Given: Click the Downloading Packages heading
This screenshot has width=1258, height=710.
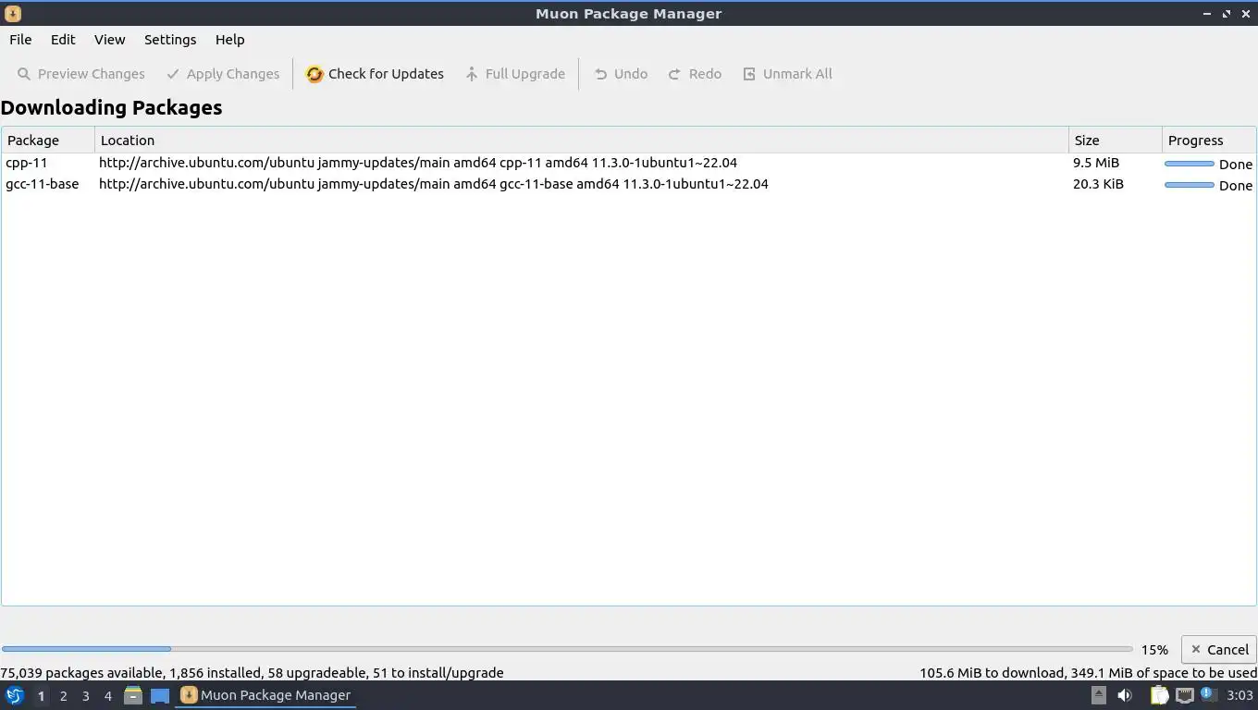Looking at the screenshot, I should click(111, 107).
